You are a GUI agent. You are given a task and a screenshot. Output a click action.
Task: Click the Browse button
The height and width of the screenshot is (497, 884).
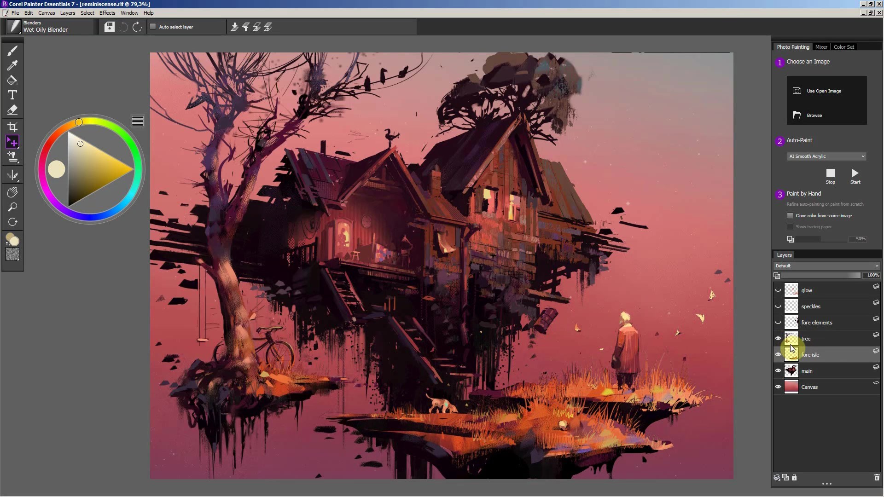[x=814, y=116]
